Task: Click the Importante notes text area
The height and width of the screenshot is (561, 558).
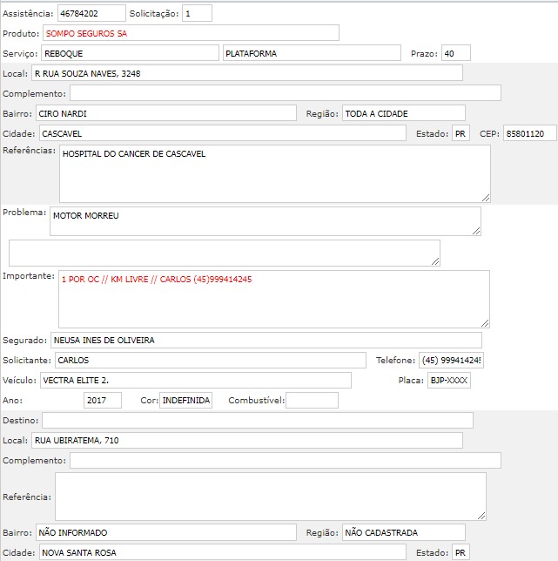Action: (273, 299)
